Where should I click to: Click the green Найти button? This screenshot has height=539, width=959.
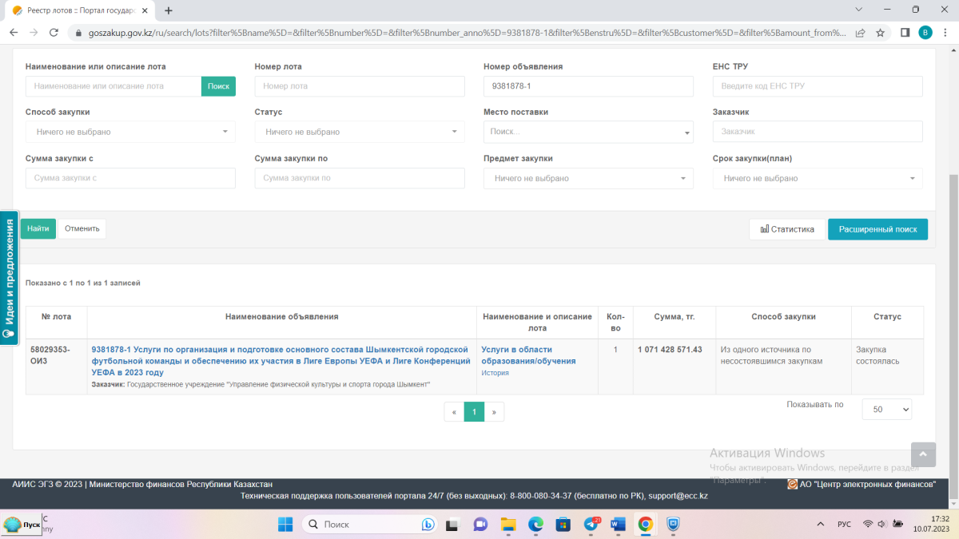pos(38,229)
